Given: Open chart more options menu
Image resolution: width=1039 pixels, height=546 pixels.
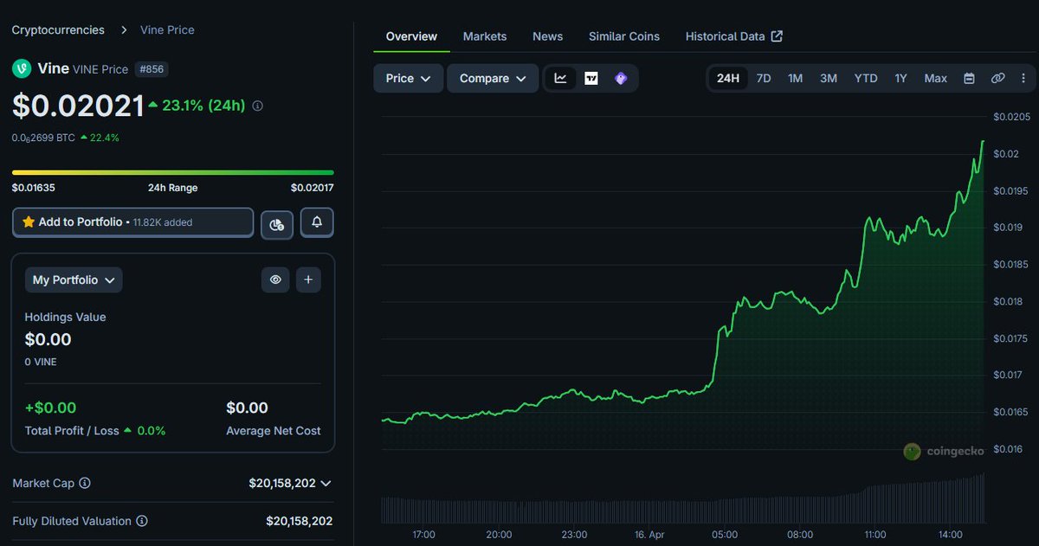Looking at the screenshot, I should [x=1023, y=78].
